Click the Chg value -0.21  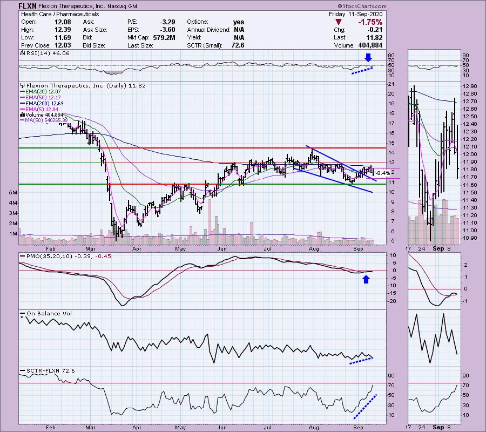coord(375,30)
